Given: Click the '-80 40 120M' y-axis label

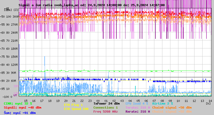Looking at the screenshot, I should [x=9, y=65].
